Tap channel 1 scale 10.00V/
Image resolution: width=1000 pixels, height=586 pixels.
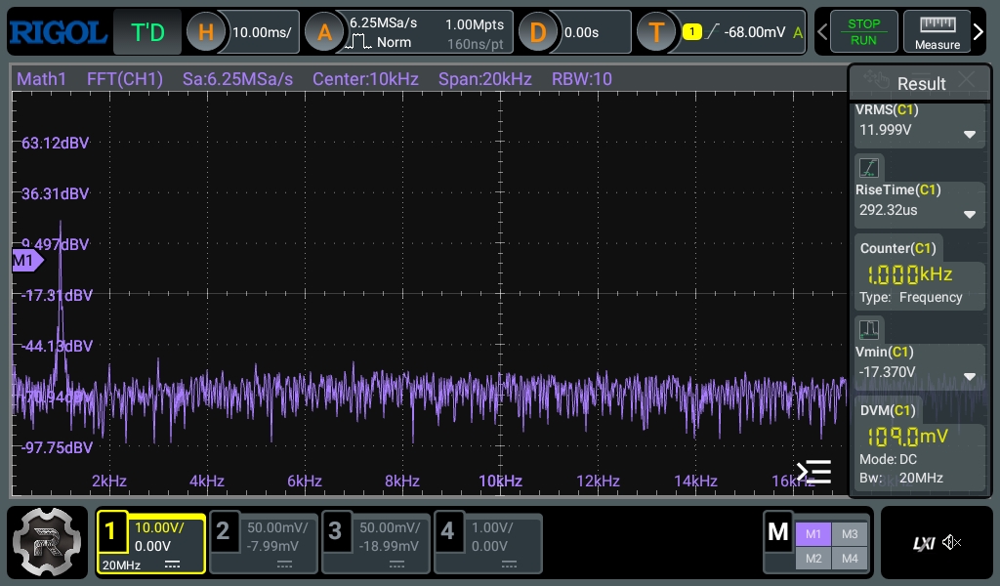[x=159, y=528]
